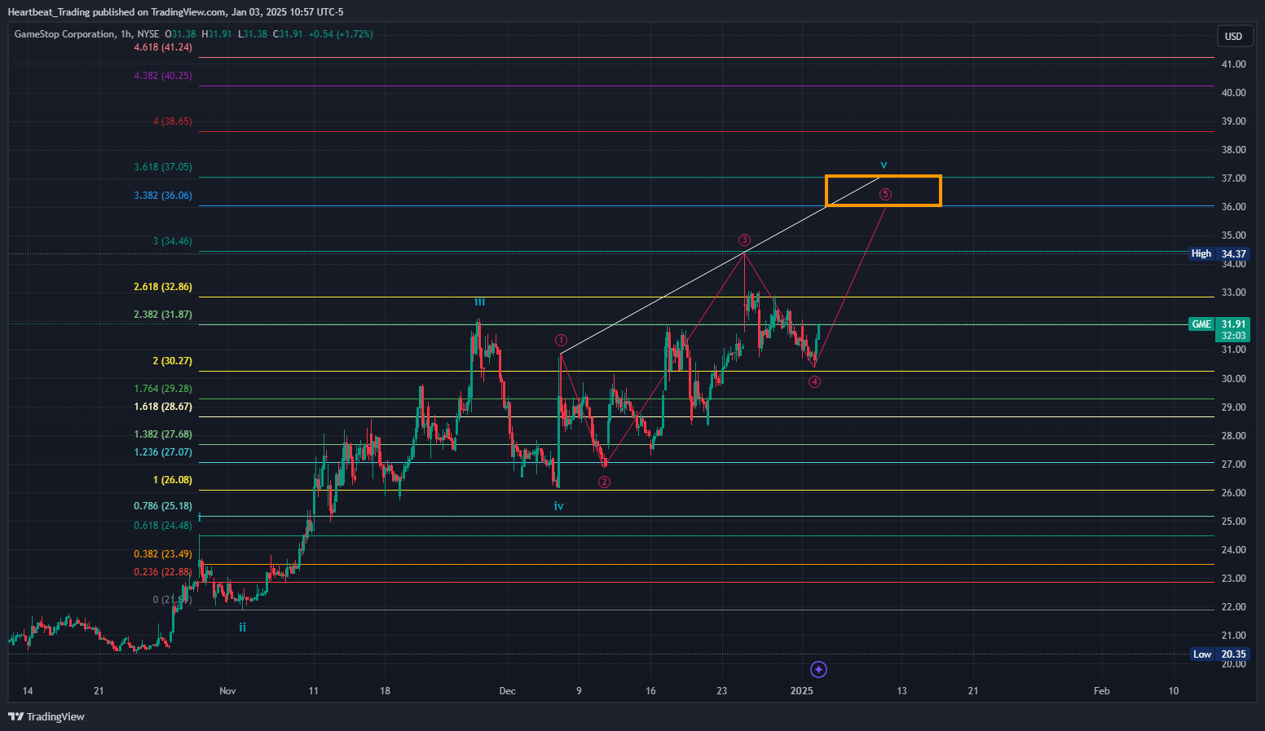Click the 41.00 price axis label
Image resolution: width=1265 pixels, height=731 pixels.
click(x=1233, y=64)
